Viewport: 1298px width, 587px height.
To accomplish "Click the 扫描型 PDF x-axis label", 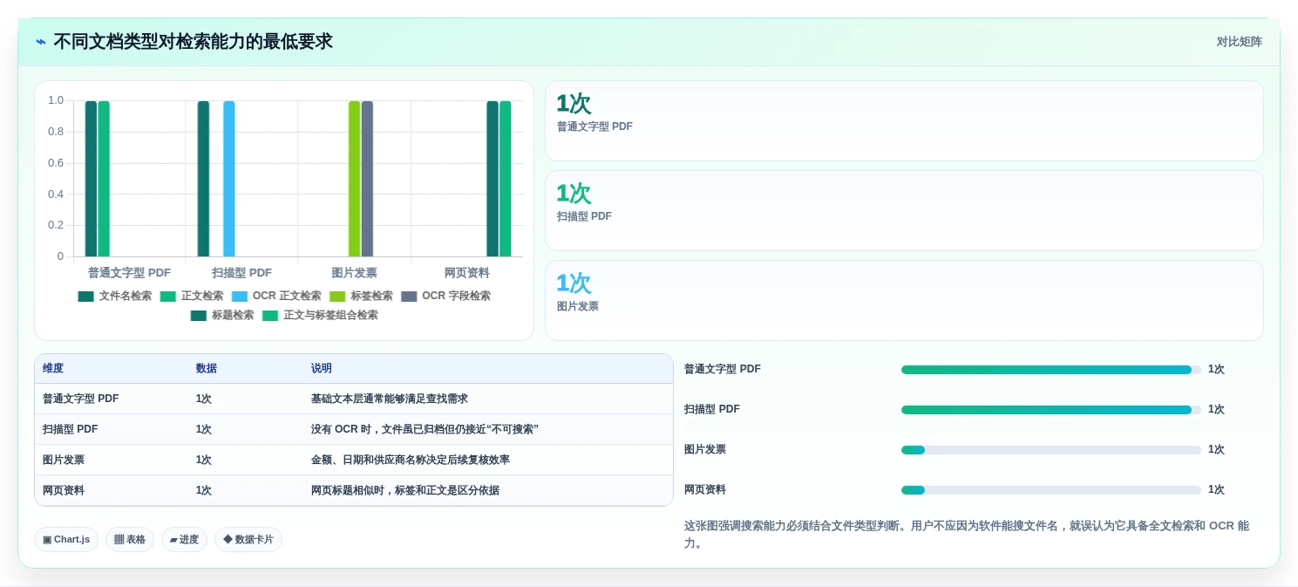I will [241, 273].
